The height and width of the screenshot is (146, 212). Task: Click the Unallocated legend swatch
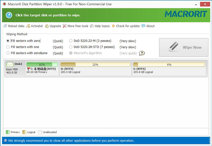coord(40,132)
